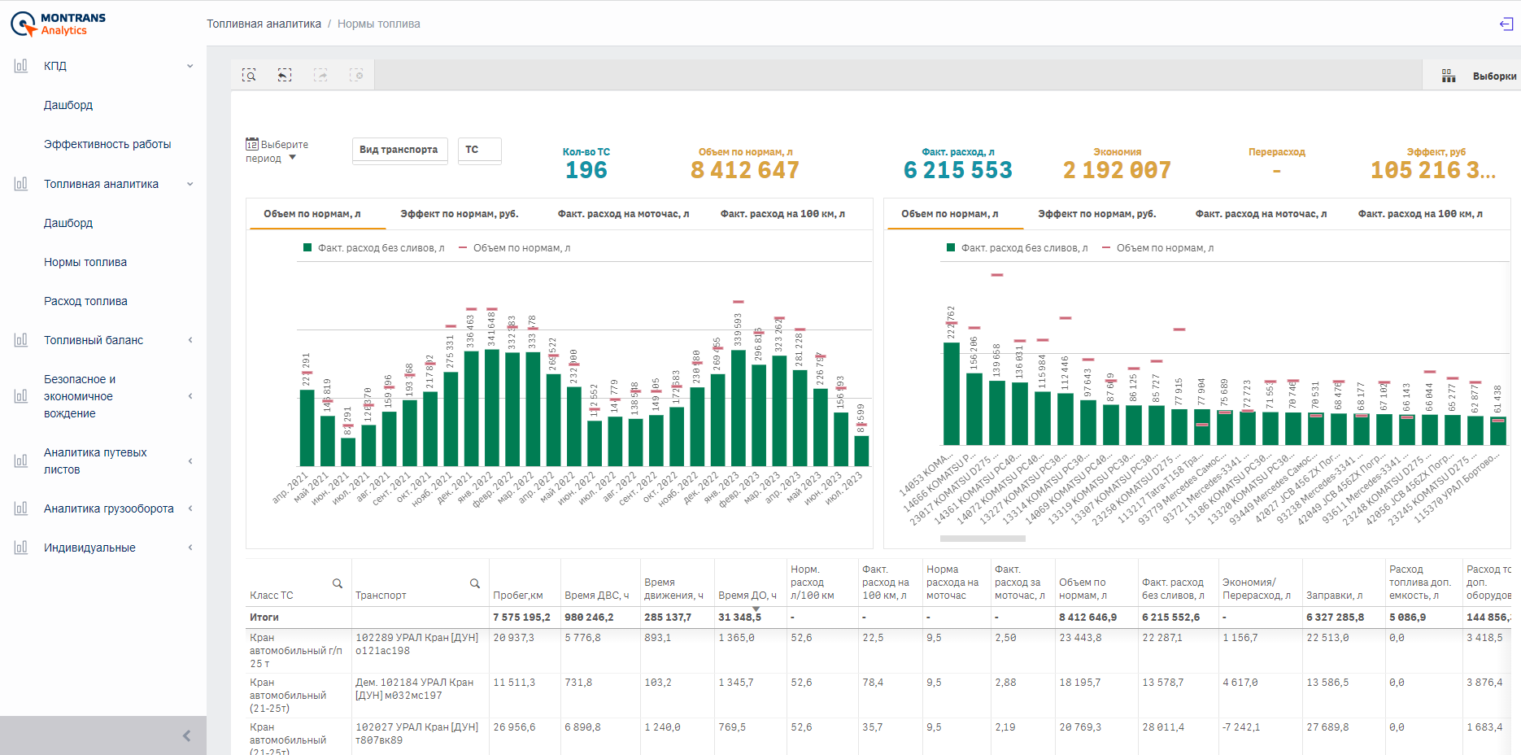Select left chart tab Эффект по нормам, руб.

point(460,214)
